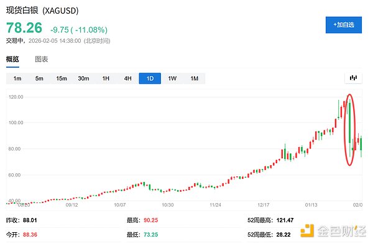Screen dimensions: 373x244
Task: Click the change value -9.75 ( -11.08%)
Action: pos(79,30)
